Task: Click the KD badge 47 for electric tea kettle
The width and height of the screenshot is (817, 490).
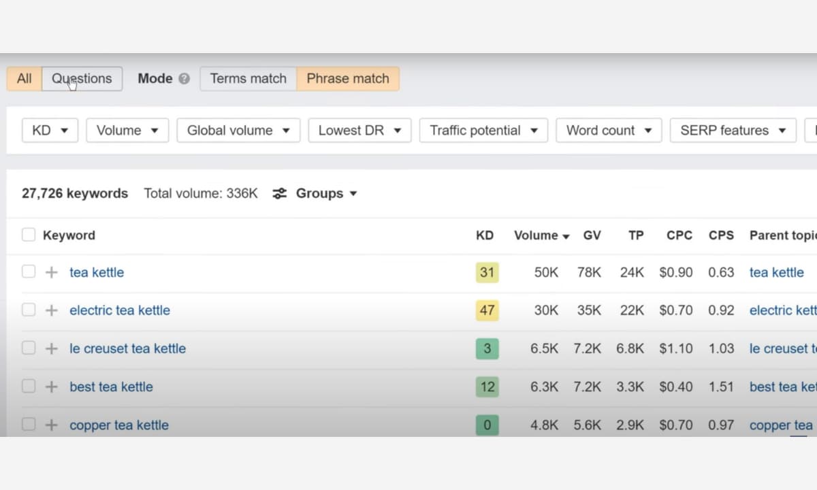Action: (487, 310)
